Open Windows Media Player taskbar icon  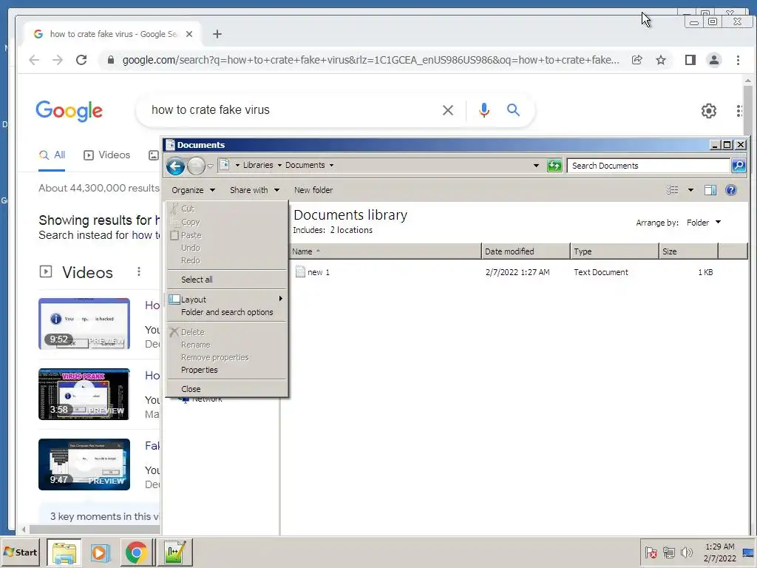click(x=101, y=552)
